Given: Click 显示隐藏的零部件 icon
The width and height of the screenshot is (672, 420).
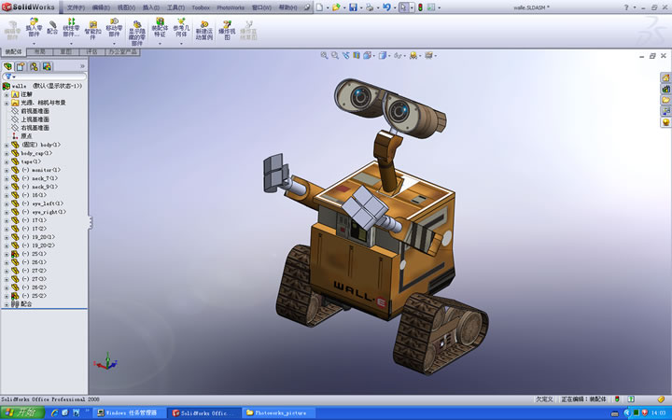Looking at the screenshot, I should [136, 24].
